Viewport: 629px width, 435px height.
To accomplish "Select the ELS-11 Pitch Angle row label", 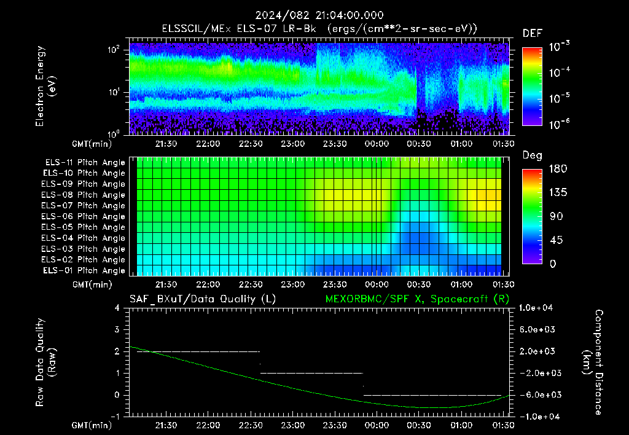I will [85, 163].
